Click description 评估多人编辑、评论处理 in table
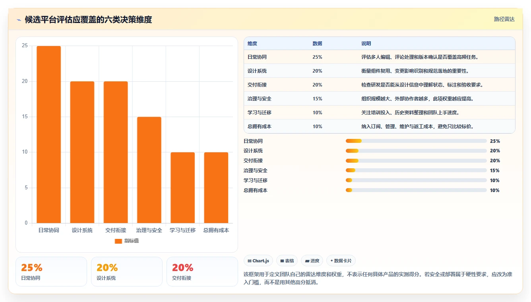 (x=420, y=57)
